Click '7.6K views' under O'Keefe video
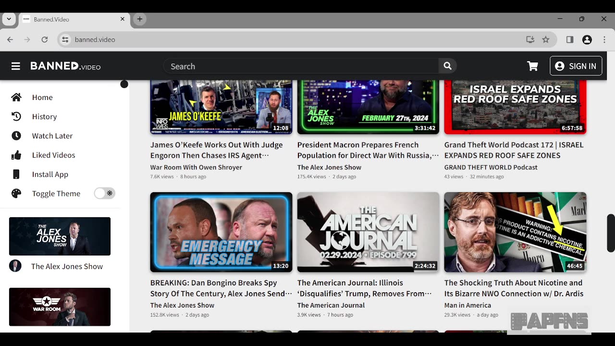Viewport: 615px width, 346px height. [x=162, y=177]
